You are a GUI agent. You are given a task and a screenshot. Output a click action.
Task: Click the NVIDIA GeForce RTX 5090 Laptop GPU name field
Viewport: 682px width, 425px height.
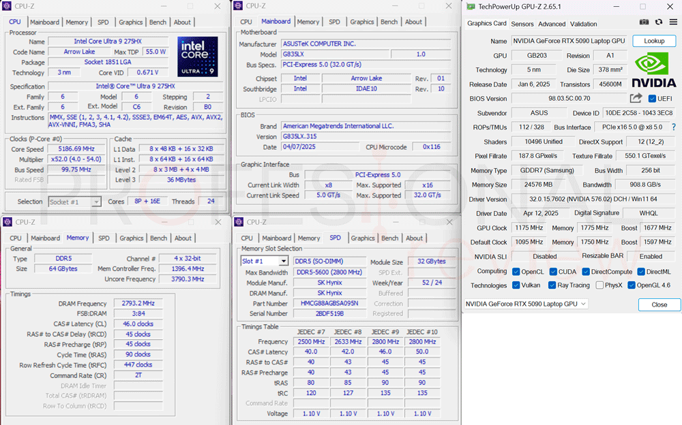(x=569, y=41)
